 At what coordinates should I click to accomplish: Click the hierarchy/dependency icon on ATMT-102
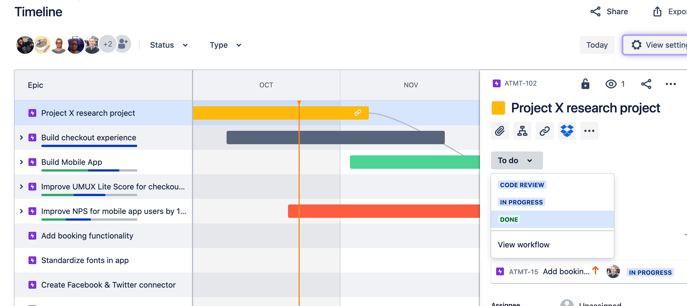(x=522, y=131)
